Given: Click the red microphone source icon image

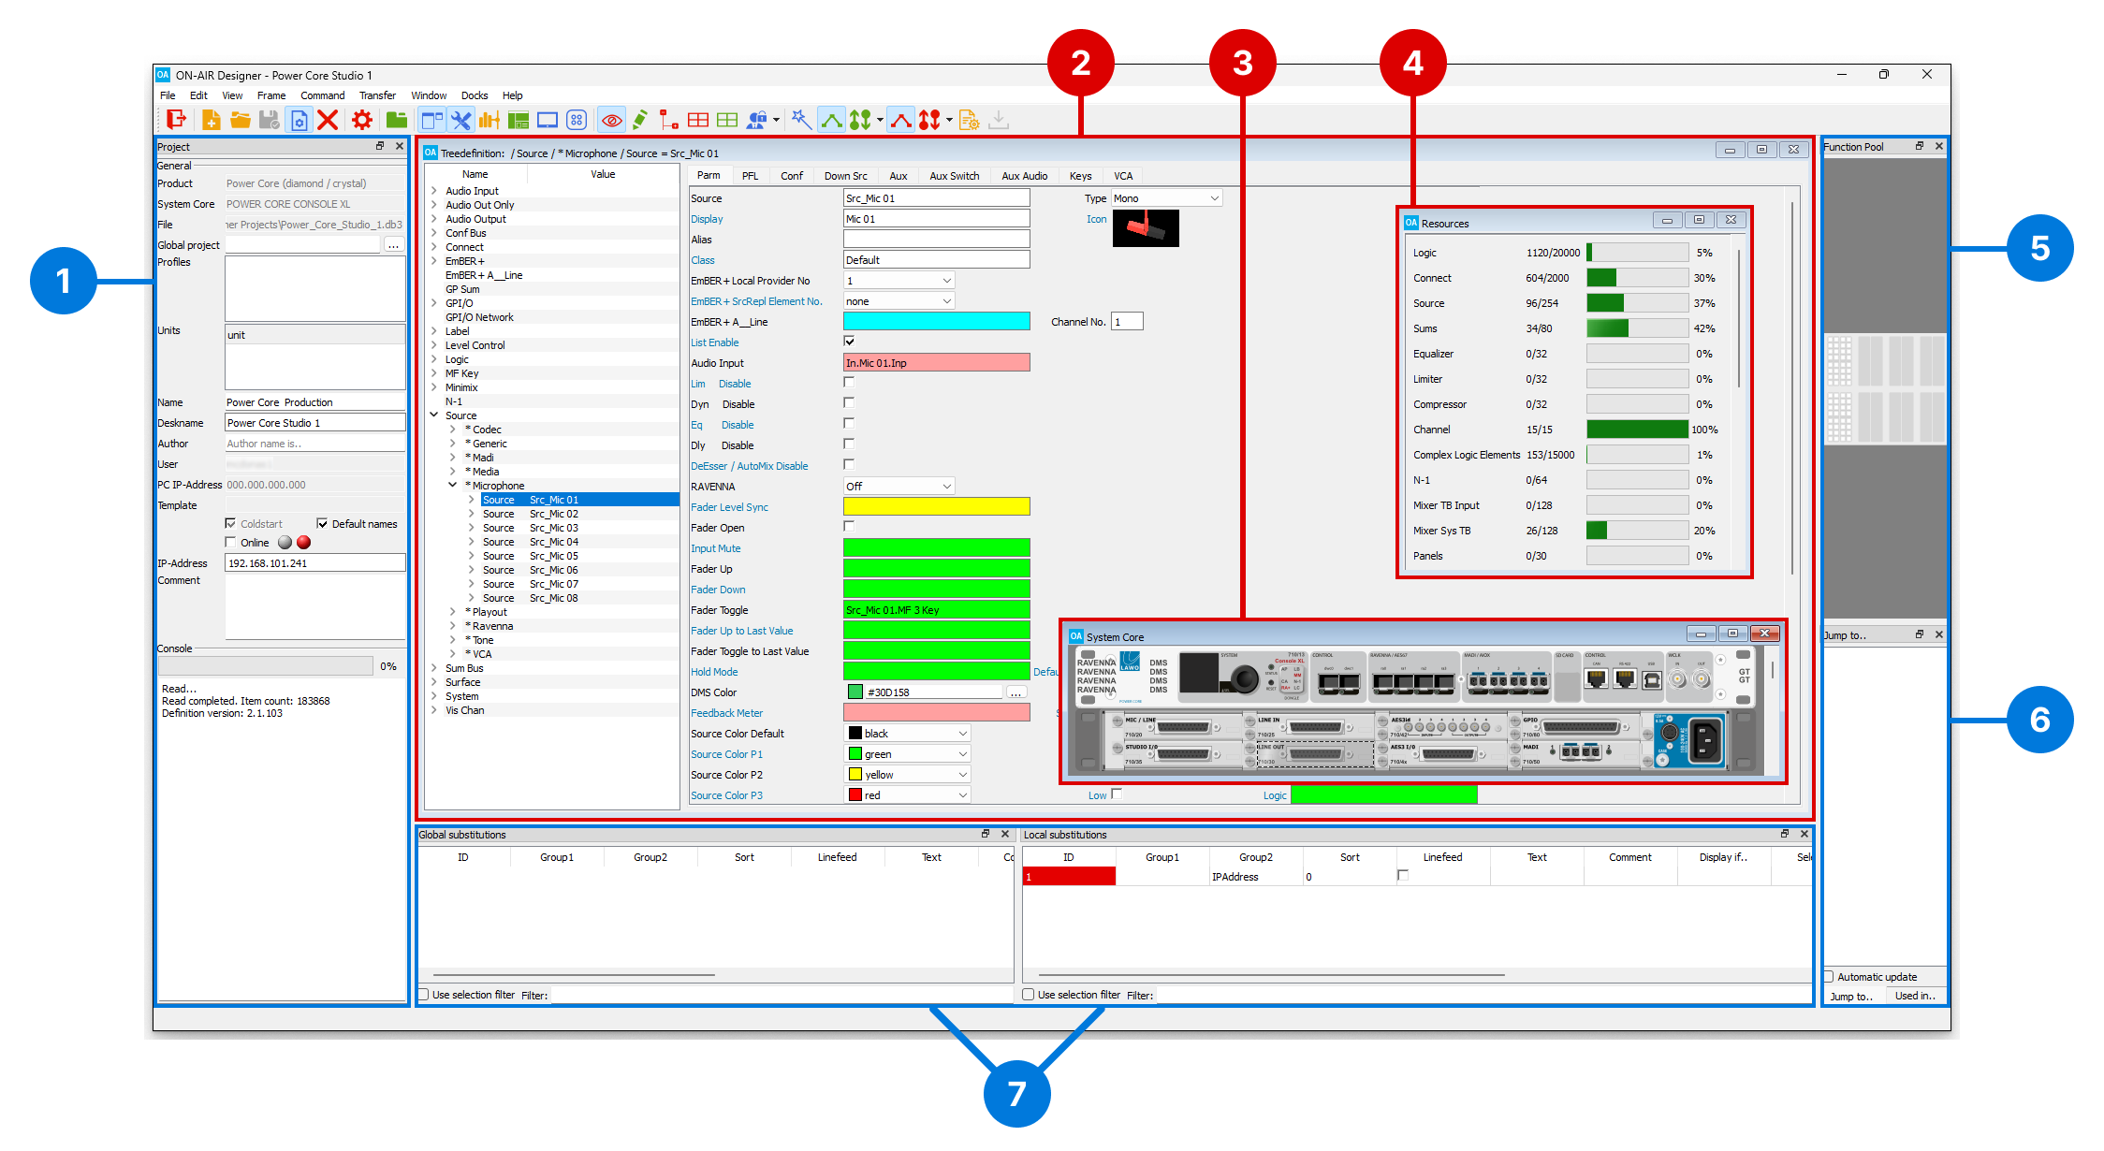Looking at the screenshot, I should 1145,227.
